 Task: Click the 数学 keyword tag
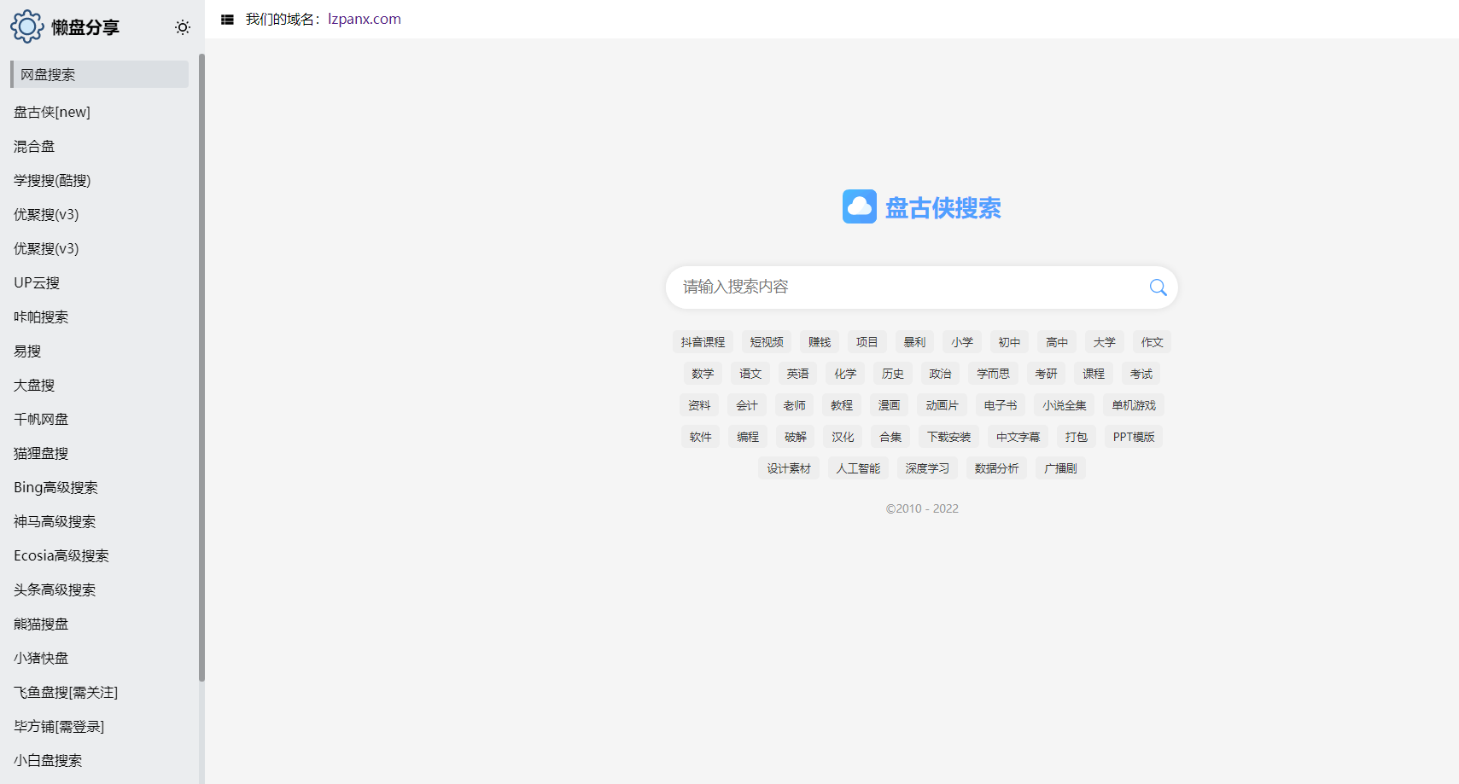[x=703, y=374]
